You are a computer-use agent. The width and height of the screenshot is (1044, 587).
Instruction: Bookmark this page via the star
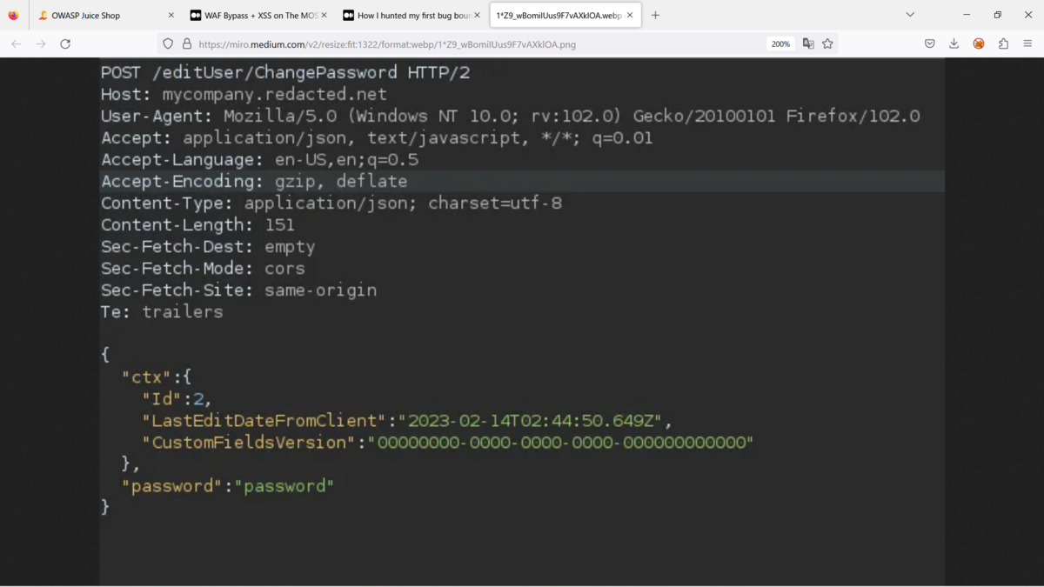pyautogui.click(x=827, y=43)
